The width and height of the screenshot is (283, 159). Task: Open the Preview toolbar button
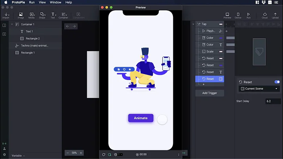(x=227, y=15)
